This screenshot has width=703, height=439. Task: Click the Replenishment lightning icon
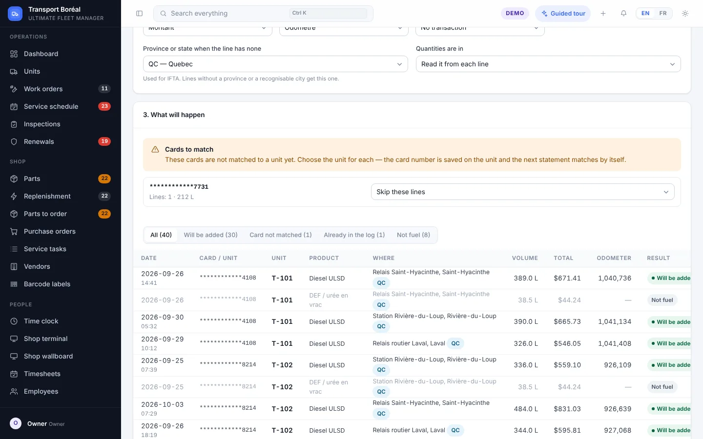click(14, 196)
